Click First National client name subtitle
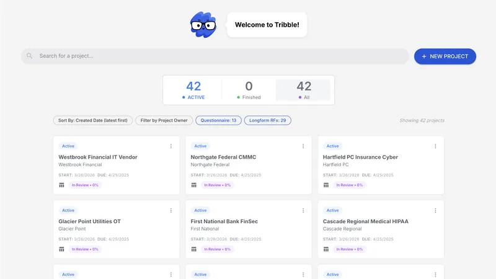496x279 pixels. (x=205, y=229)
